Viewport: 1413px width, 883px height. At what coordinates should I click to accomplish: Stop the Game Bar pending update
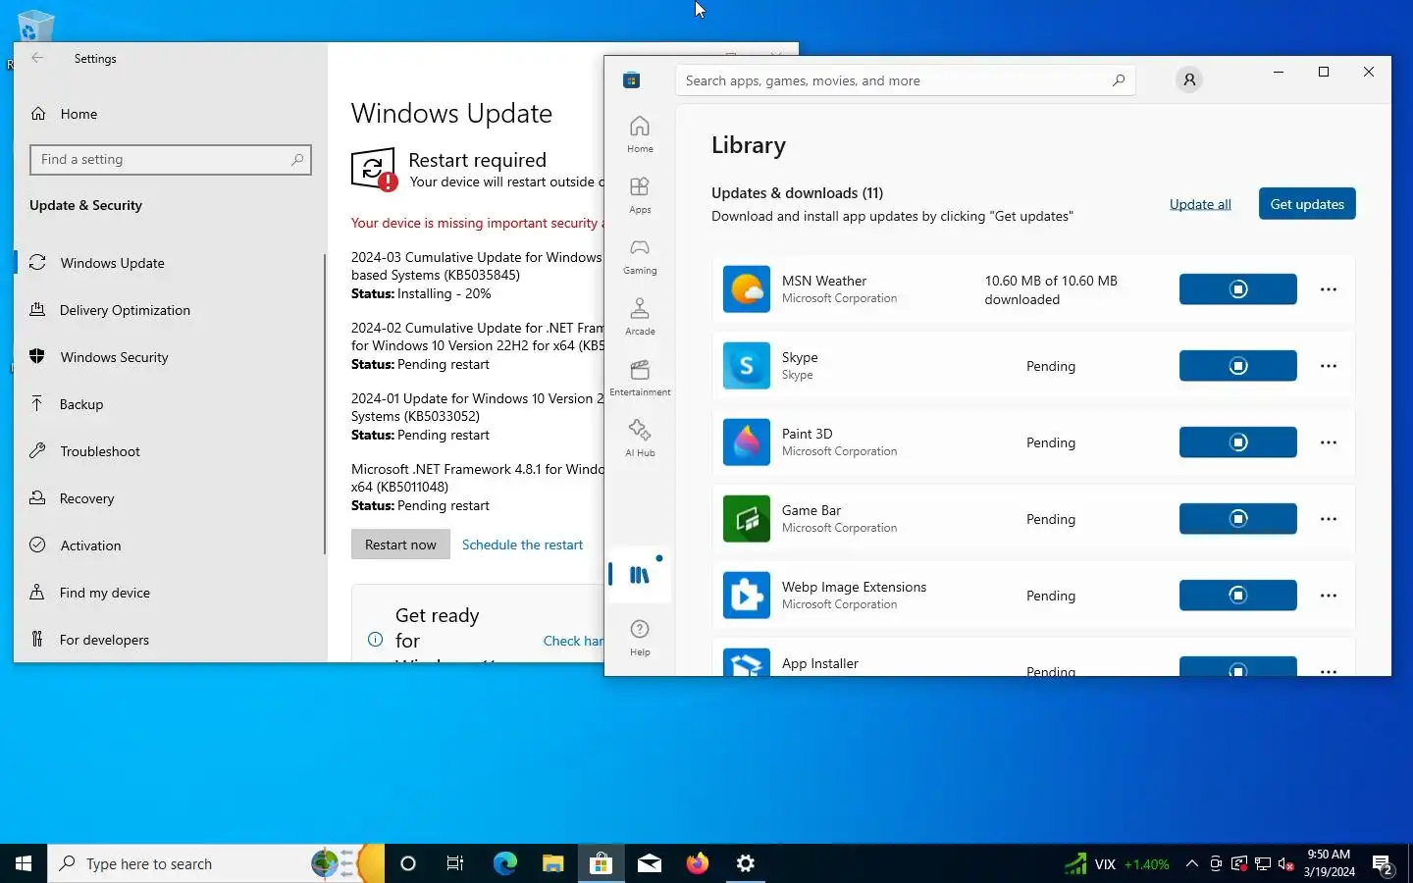pyautogui.click(x=1238, y=519)
